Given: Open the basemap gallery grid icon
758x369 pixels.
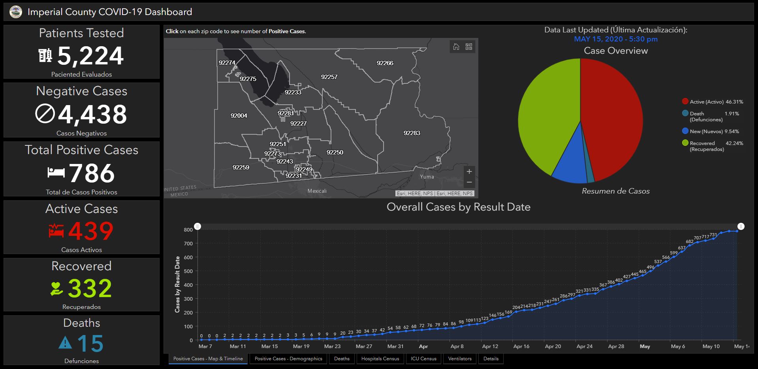Looking at the screenshot, I should point(469,47).
